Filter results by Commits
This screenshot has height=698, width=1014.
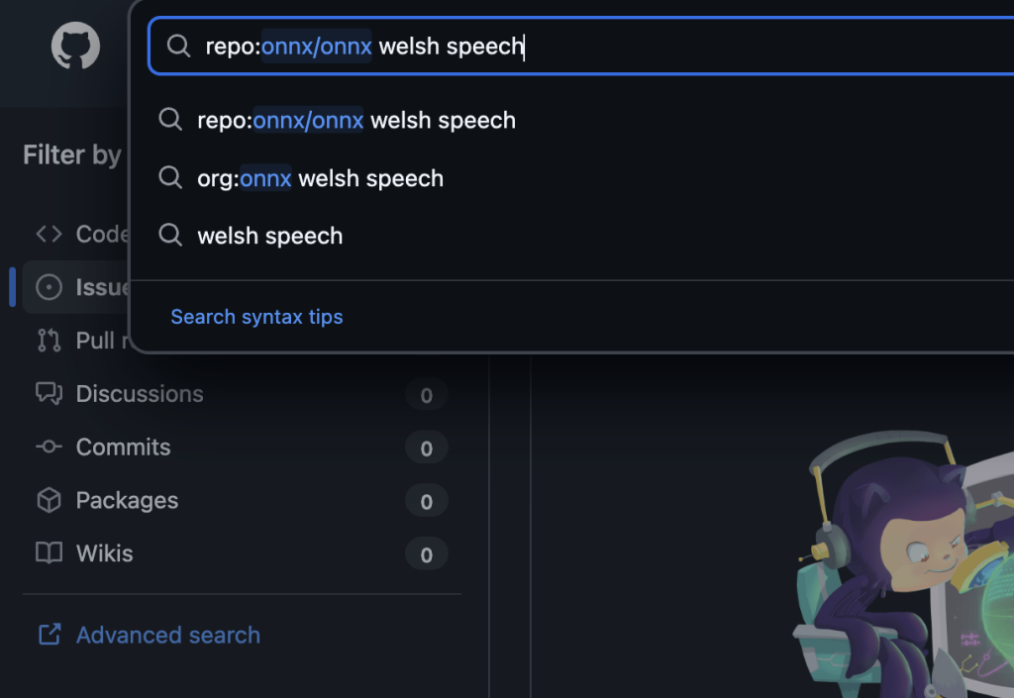124,448
